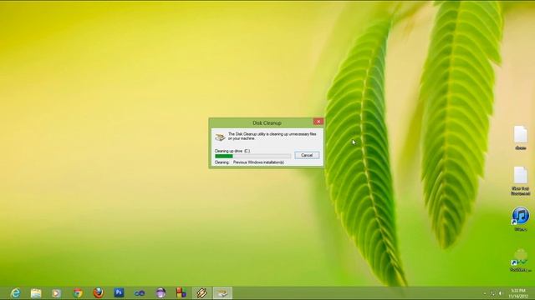Open the volume control tray icon
This screenshot has width=535, height=300.
tap(501, 293)
